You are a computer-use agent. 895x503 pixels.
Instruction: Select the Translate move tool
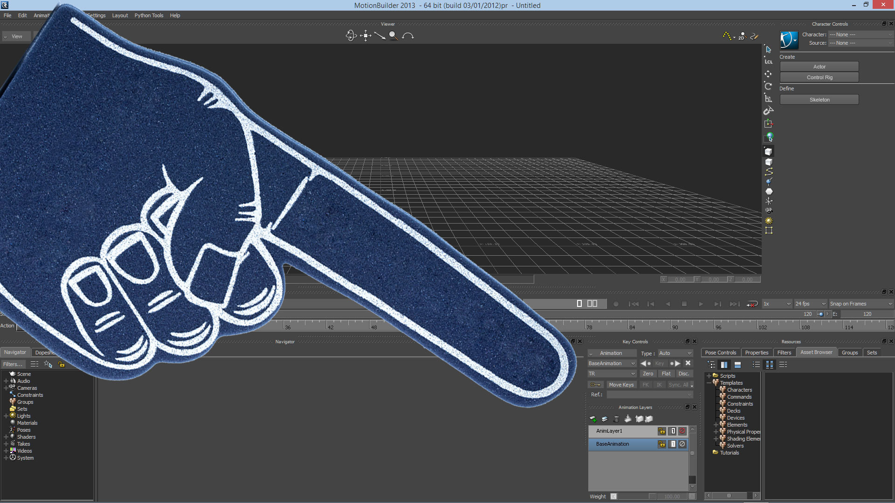tap(768, 74)
